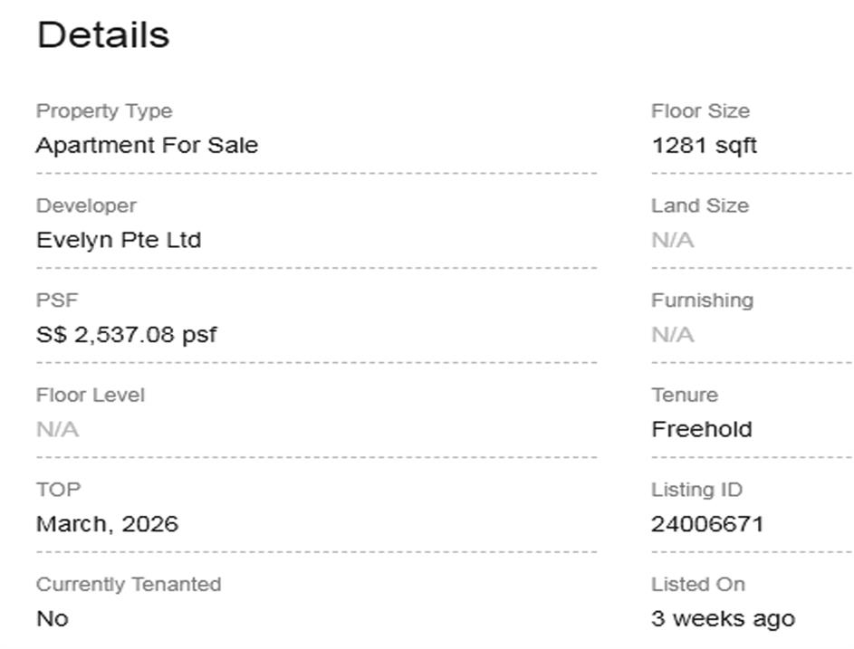Click the Furnishing label

click(702, 301)
